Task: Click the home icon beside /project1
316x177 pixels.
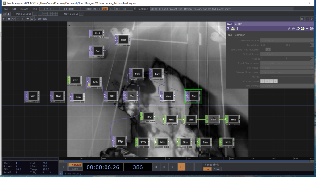Action: pos(32,19)
